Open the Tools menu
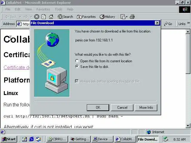191x143 pixels. pos(58,9)
